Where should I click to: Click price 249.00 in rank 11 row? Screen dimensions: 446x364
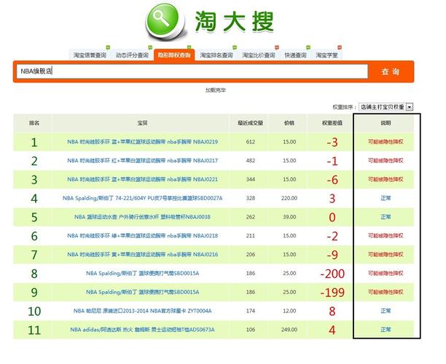click(x=289, y=330)
